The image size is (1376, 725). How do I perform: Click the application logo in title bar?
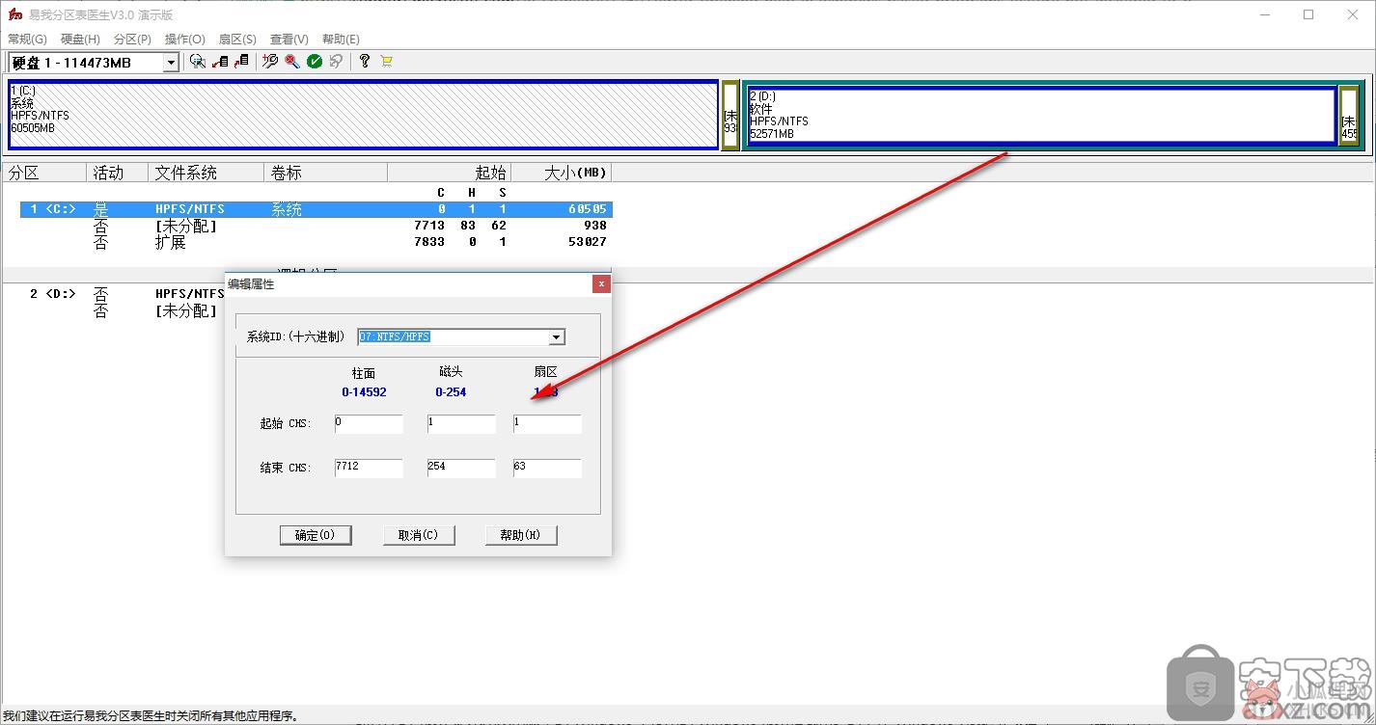tap(14, 14)
